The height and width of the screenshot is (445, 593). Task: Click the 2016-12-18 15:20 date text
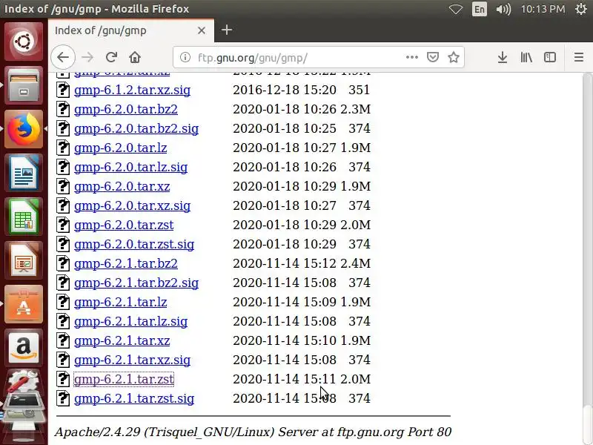click(285, 90)
